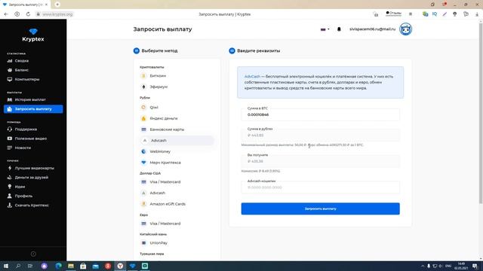
Task: Fill in Advcash-кошелек field
Action: tap(320, 187)
